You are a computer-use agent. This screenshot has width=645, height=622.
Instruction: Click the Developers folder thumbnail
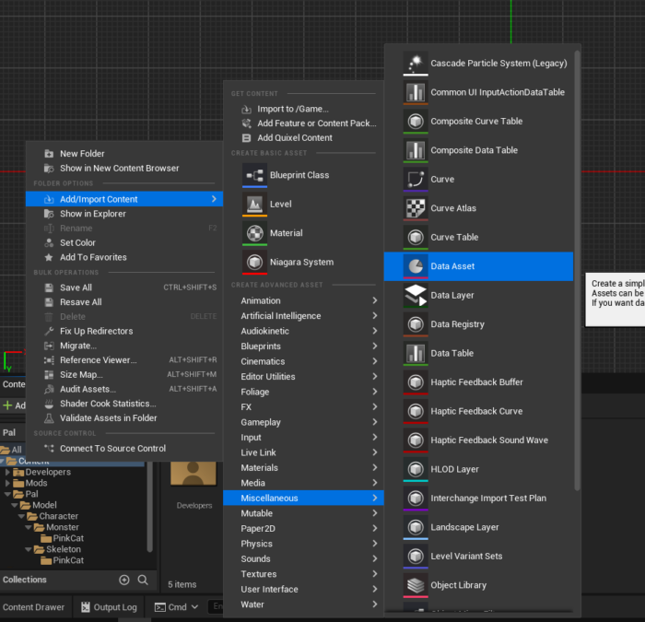coord(193,474)
